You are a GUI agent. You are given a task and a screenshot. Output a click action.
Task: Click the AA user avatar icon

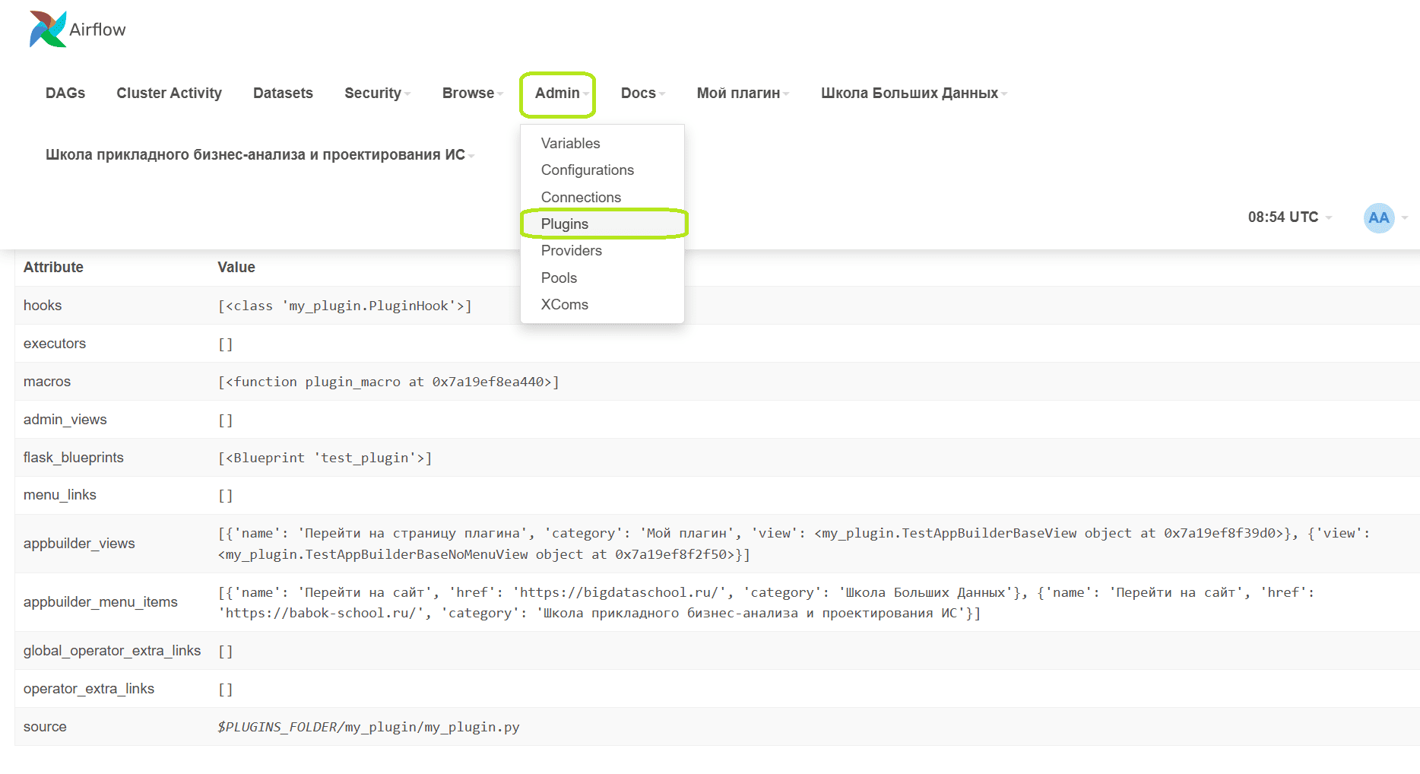[1378, 218]
